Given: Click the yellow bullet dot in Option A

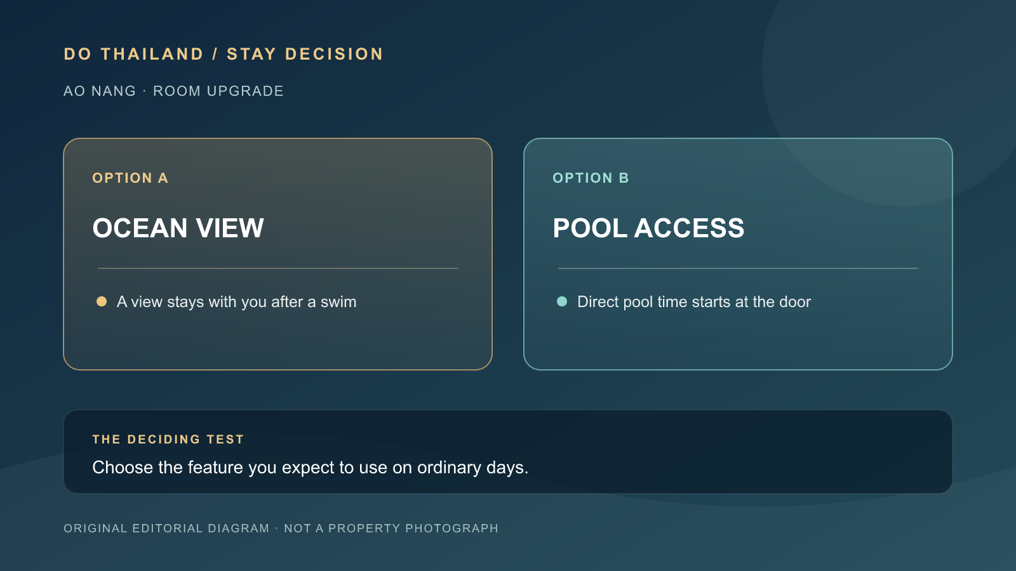Looking at the screenshot, I should [102, 301].
